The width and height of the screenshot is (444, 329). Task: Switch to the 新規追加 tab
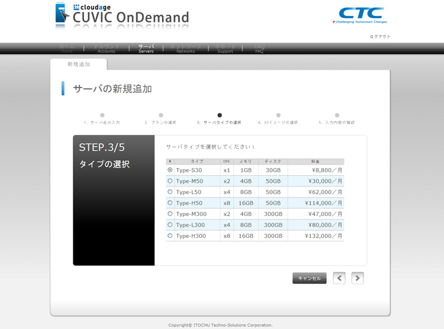point(79,64)
